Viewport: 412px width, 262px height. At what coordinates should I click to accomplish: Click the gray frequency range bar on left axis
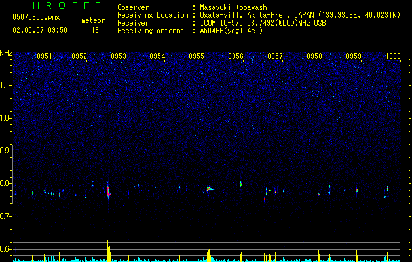13,174
